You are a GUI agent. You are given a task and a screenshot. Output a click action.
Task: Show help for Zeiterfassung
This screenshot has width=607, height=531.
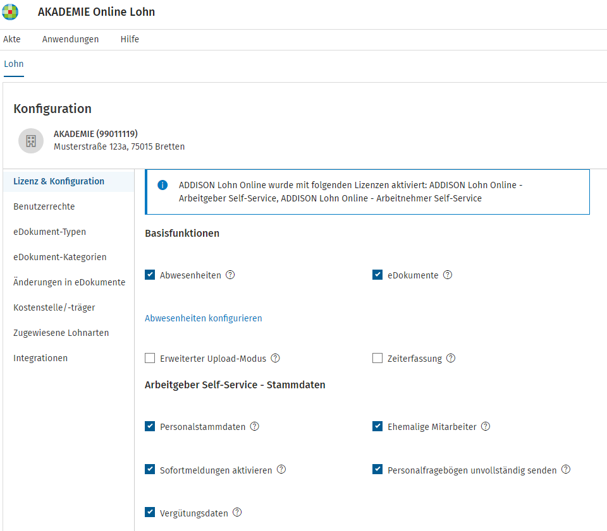(x=451, y=358)
